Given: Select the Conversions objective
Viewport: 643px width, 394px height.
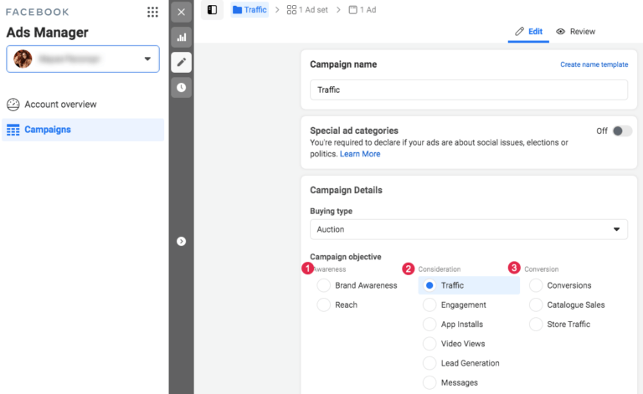Looking at the screenshot, I should 536,285.
